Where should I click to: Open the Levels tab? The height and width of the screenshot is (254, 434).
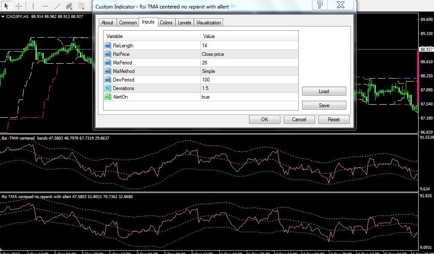click(184, 23)
